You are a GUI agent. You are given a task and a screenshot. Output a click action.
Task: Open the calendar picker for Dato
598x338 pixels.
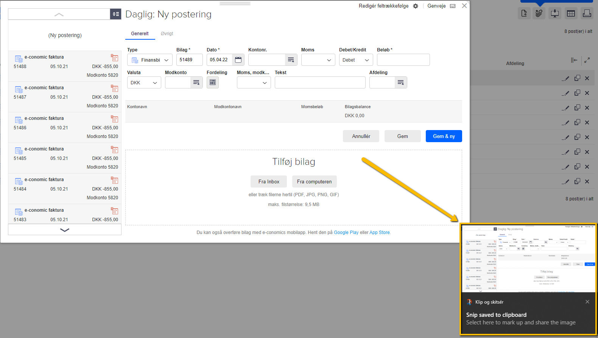coord(238,60)
